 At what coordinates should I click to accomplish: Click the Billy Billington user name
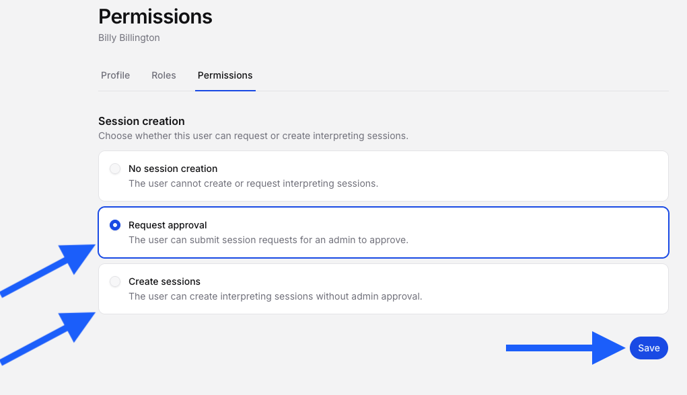pyautogui.click(x=129, y=38)
